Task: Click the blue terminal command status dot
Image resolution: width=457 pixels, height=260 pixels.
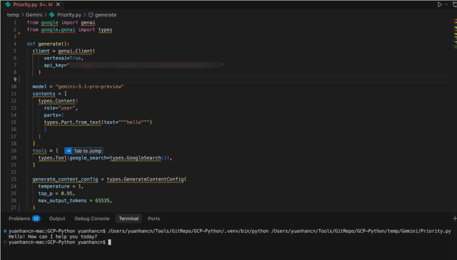Action: tap(5, 231)
